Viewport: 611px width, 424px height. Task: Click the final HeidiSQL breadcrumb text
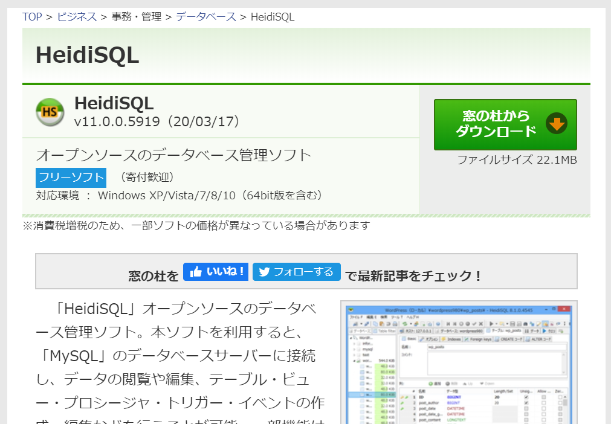click(273, 17)
